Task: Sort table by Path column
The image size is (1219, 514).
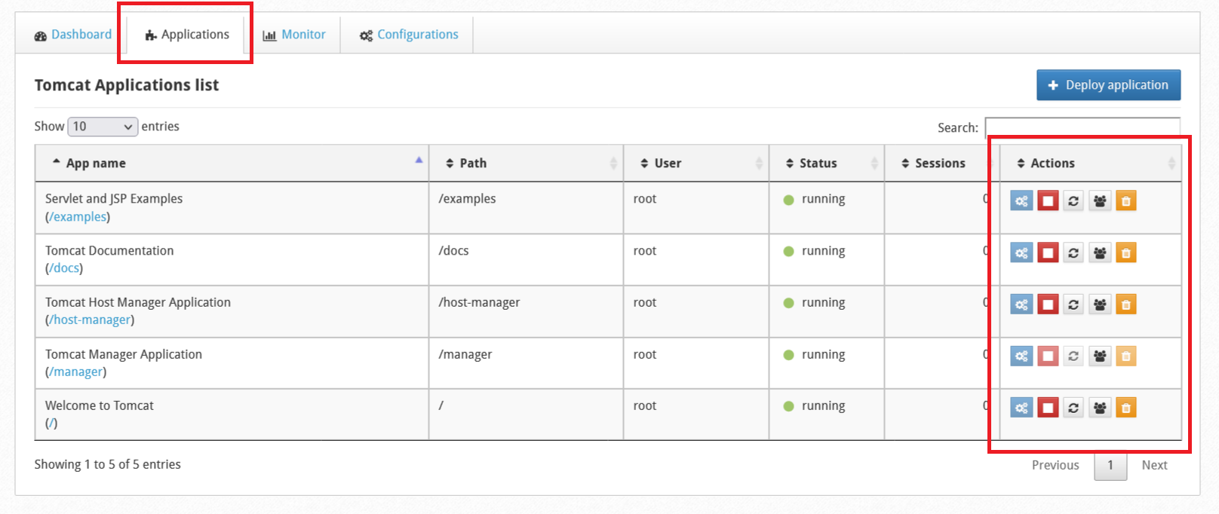Action: coord(526,164)
